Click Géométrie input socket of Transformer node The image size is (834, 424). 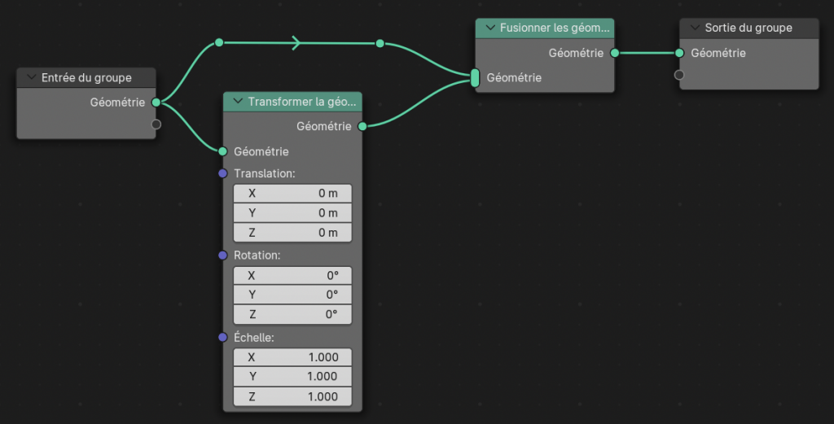point(222,151)
